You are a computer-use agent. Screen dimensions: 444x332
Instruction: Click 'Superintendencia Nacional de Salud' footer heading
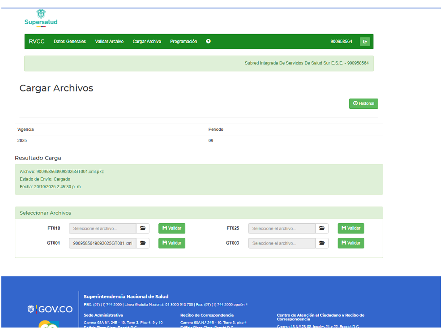[x=126, y=297]
